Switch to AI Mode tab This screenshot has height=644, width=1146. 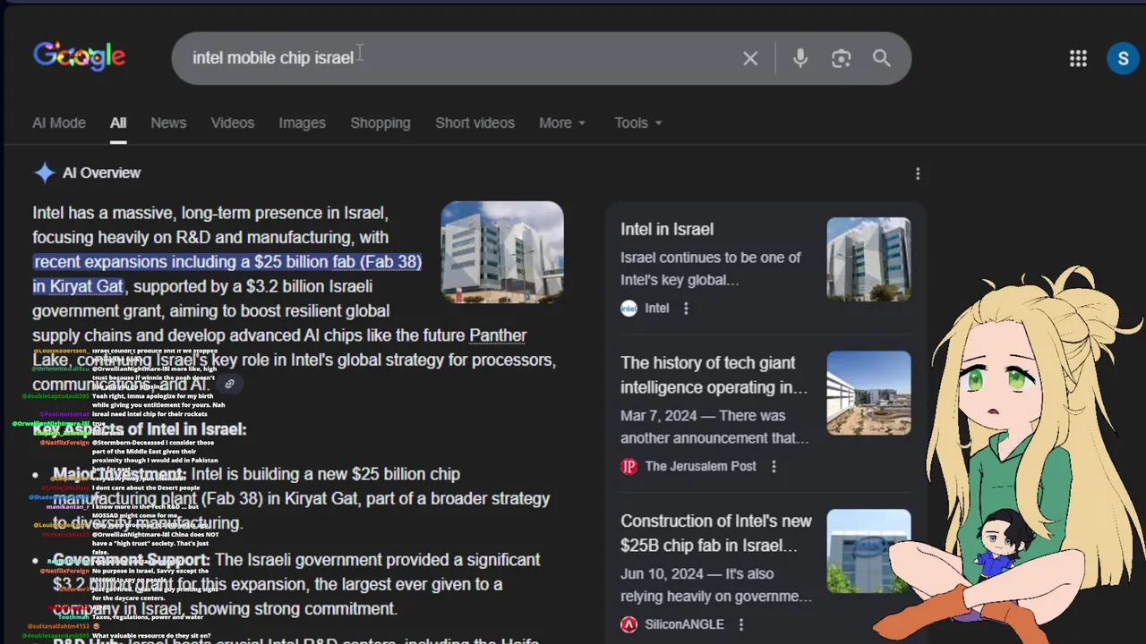pos(59,123)
